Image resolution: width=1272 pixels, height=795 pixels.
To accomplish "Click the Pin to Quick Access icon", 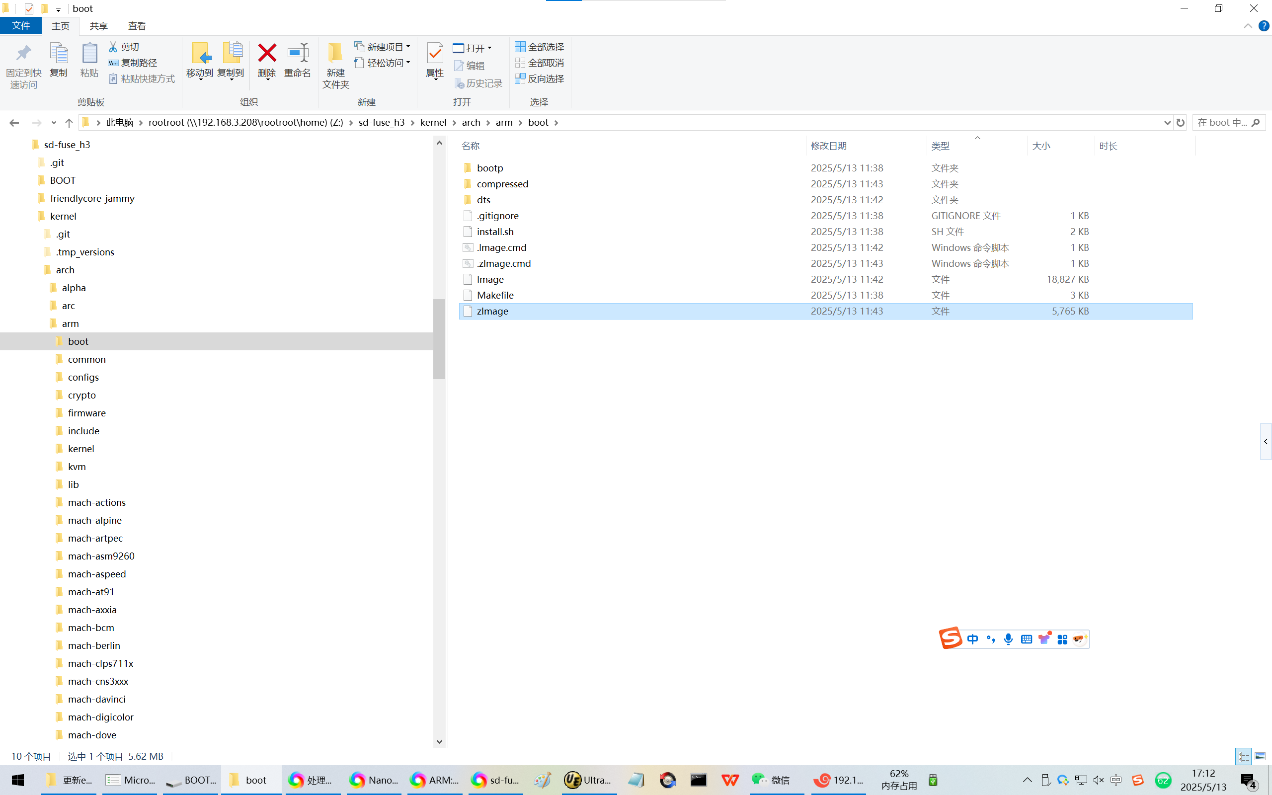I will pos(24,54).
